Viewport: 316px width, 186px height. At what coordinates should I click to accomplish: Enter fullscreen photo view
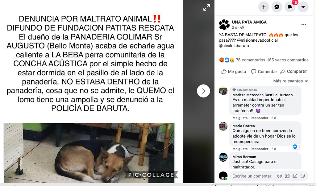pyautogui.click(x=206, y=7)
